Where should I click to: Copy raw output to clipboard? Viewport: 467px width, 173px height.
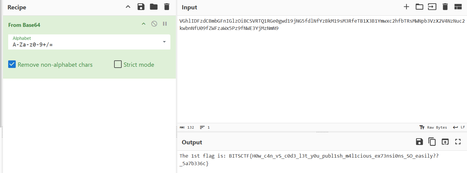tap(432, 142)
